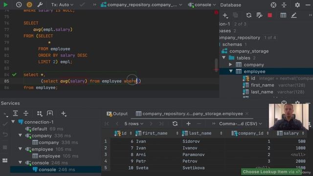
Task: Click the Svetikova cell in results
Action: 193,168
